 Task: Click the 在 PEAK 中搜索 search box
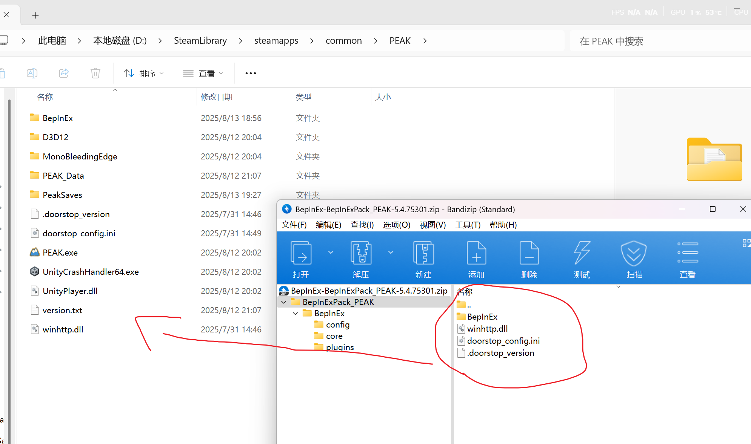[660, 41]
